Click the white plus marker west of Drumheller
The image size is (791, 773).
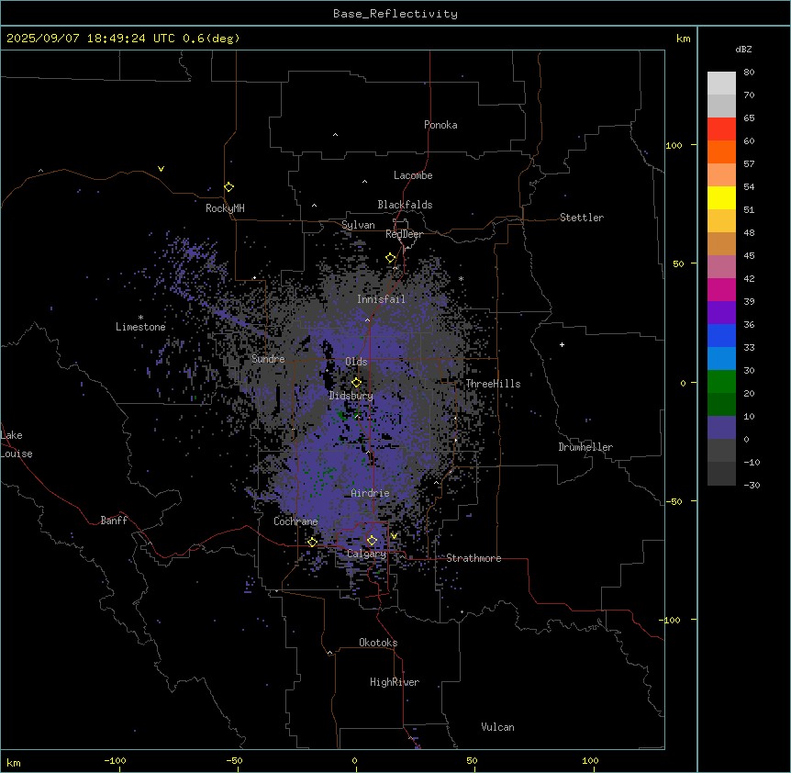point(562,344)
